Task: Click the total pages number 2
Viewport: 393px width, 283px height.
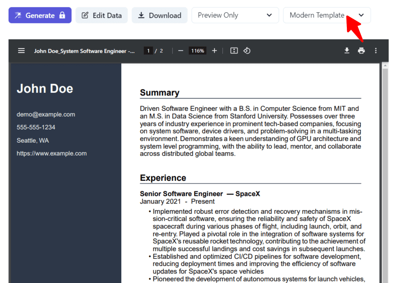Action: [x=161, y=51]
